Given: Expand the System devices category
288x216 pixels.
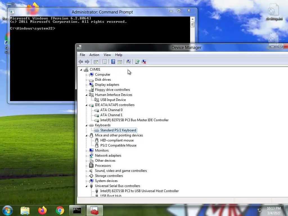Looking at the screenshot, I should [x=86, y=181].
